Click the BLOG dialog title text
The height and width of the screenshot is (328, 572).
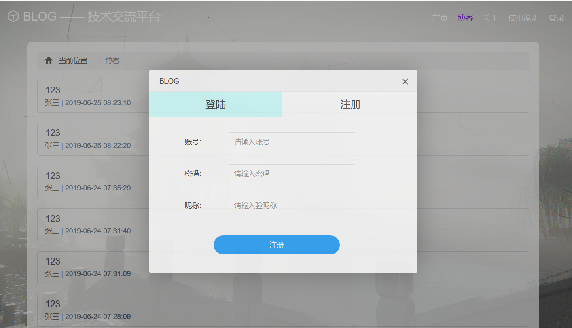(x=169, y=81)
